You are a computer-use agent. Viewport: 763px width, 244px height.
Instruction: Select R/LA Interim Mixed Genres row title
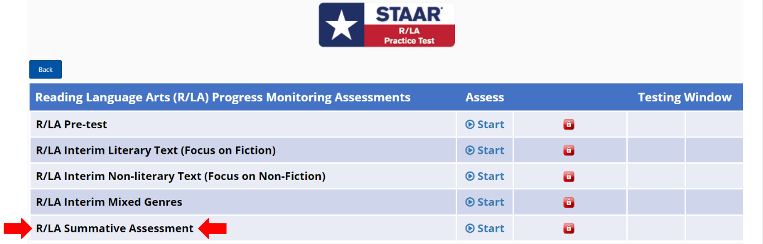(x=109, y=202)
